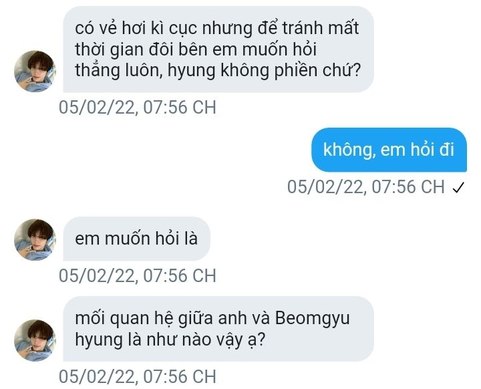Click timestamp under 'hyung không phiền chứ?' message

pyautogui.click(x=138, y=108)
